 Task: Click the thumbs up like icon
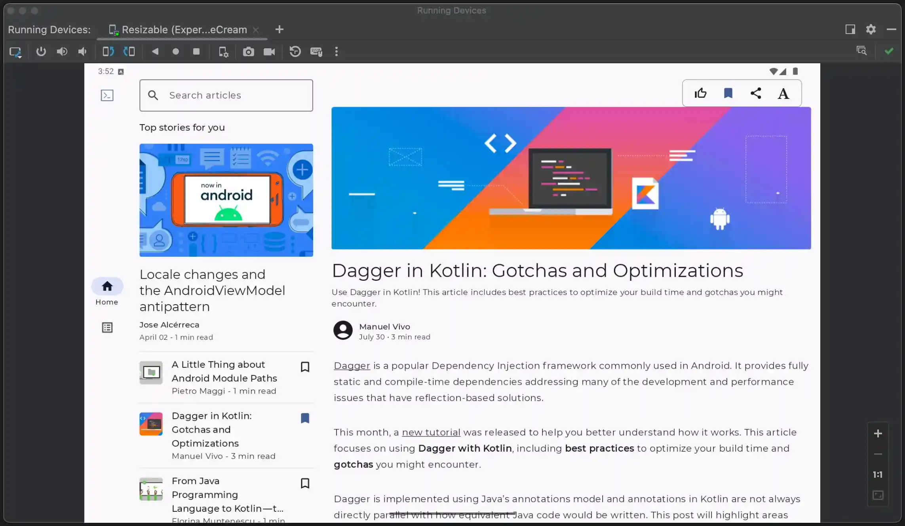tap(700, 93)
